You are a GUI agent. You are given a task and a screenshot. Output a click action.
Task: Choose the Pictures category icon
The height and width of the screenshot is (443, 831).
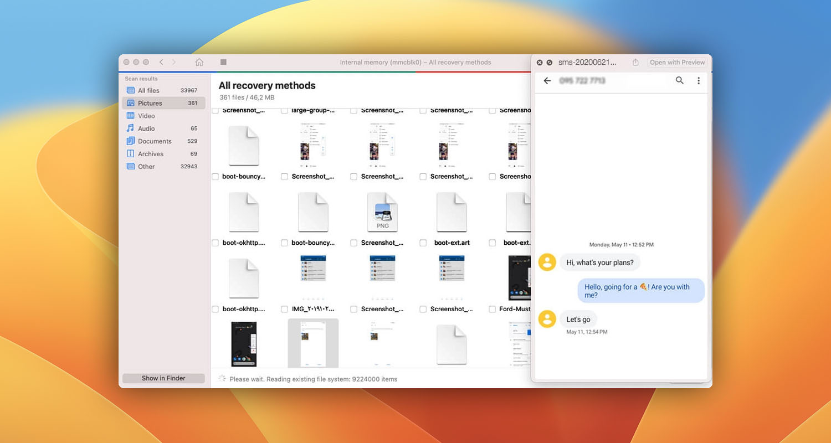tap(131, 103)
